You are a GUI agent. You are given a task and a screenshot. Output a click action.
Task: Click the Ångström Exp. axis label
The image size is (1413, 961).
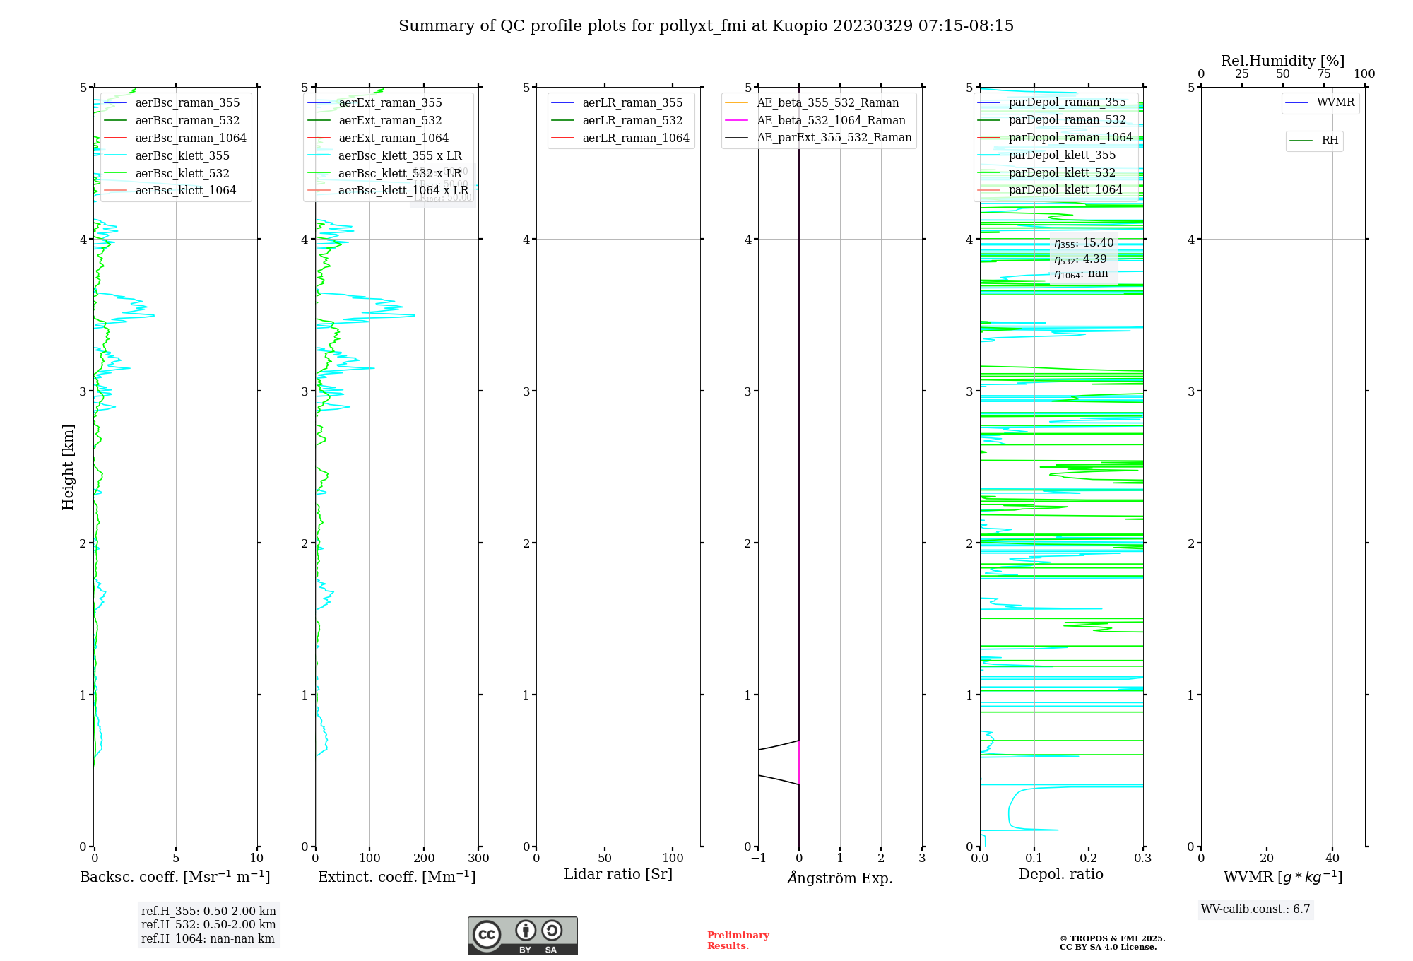tap(840, 878)
